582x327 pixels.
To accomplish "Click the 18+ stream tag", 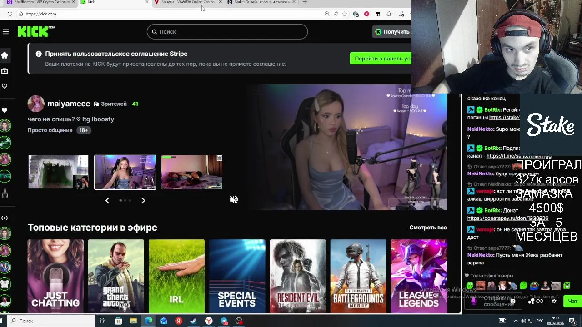I will (x=84, y=130).
